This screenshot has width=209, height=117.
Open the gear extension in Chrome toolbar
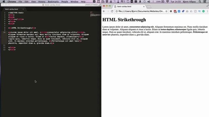point(171,11)
